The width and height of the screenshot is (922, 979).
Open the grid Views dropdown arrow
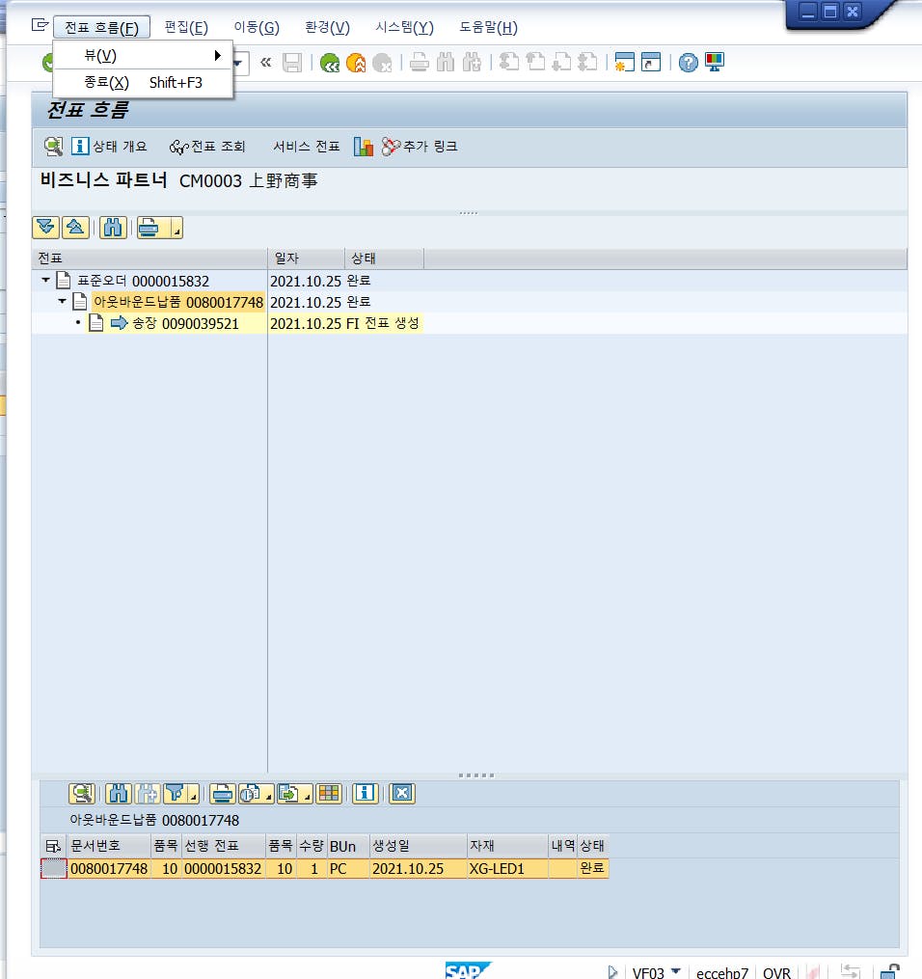click(269, 794)
